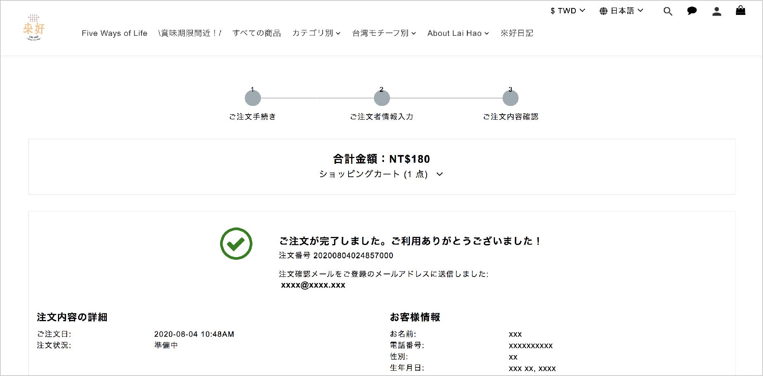Go to Five Ways of Life page
763x376 pixels.
(114, 33)
